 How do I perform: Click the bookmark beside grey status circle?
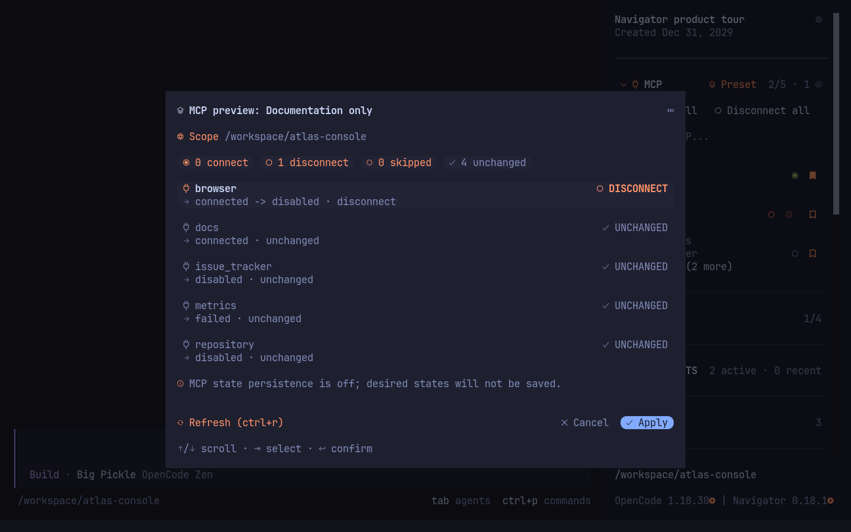pyautogui.click(x=813, y=254)
